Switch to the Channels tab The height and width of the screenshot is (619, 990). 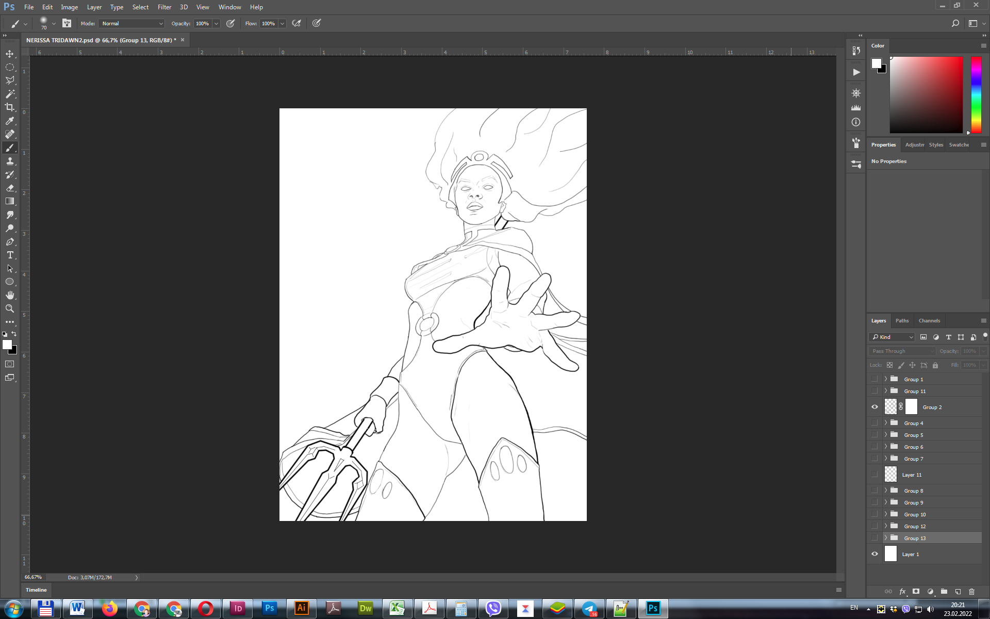pos(929,320)
